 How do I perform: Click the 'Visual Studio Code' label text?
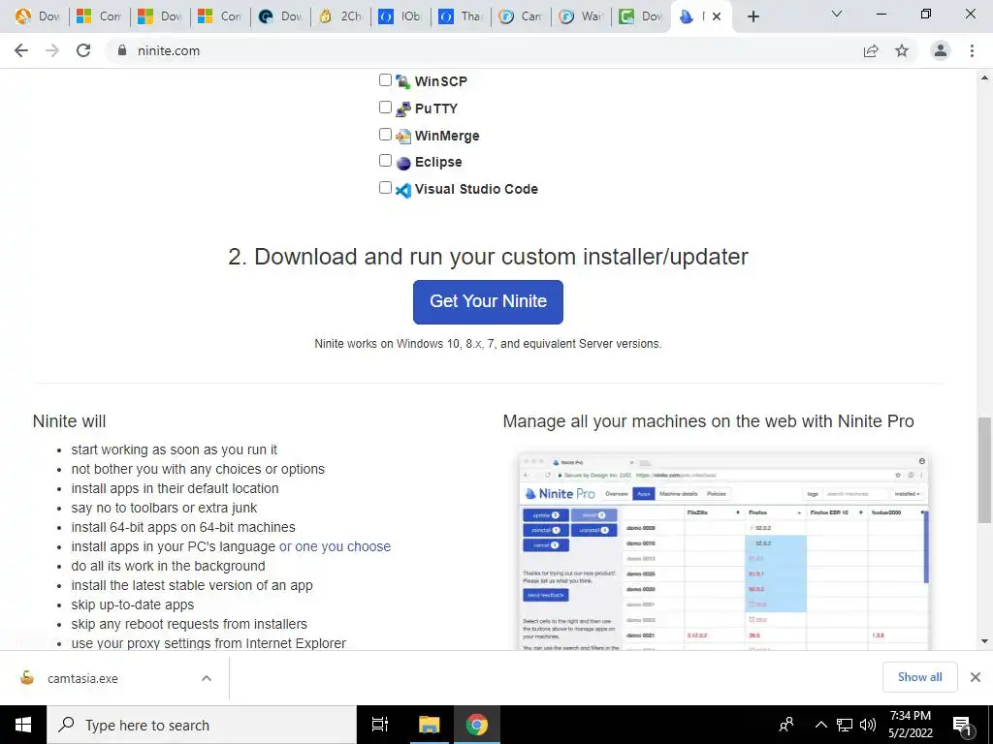[x=476, y=189]
